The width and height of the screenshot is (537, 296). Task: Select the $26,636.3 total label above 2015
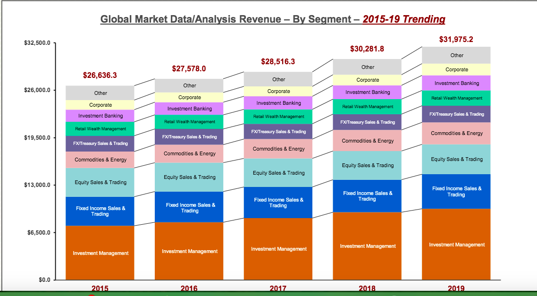100,75
